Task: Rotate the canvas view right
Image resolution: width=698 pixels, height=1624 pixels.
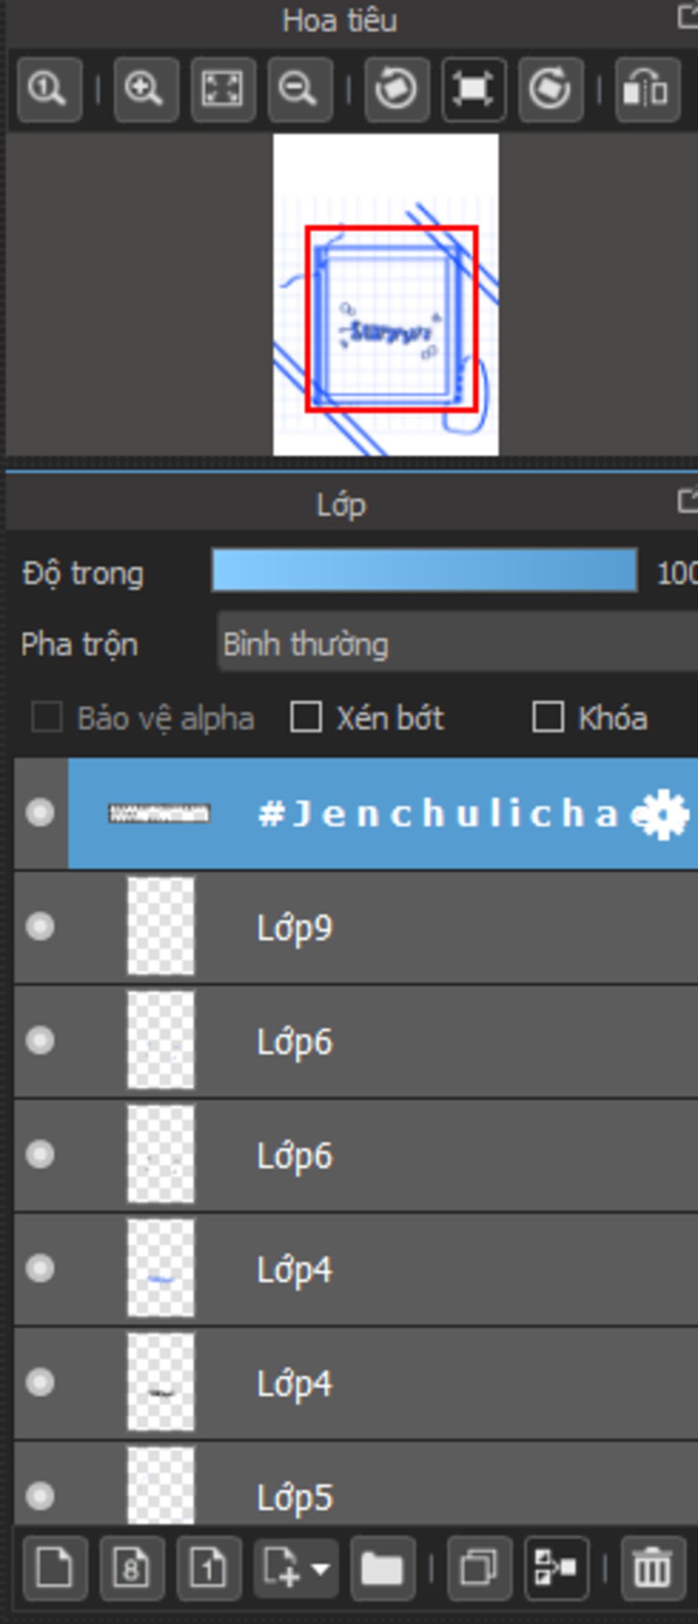Action: 550,89
